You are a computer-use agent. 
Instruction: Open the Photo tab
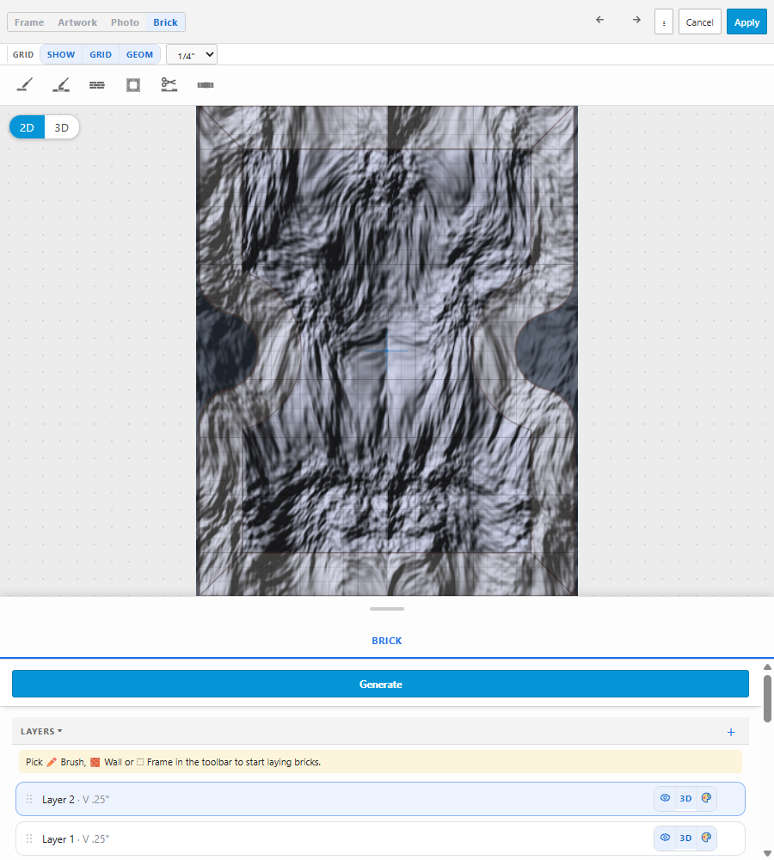(x=125, y=22)
